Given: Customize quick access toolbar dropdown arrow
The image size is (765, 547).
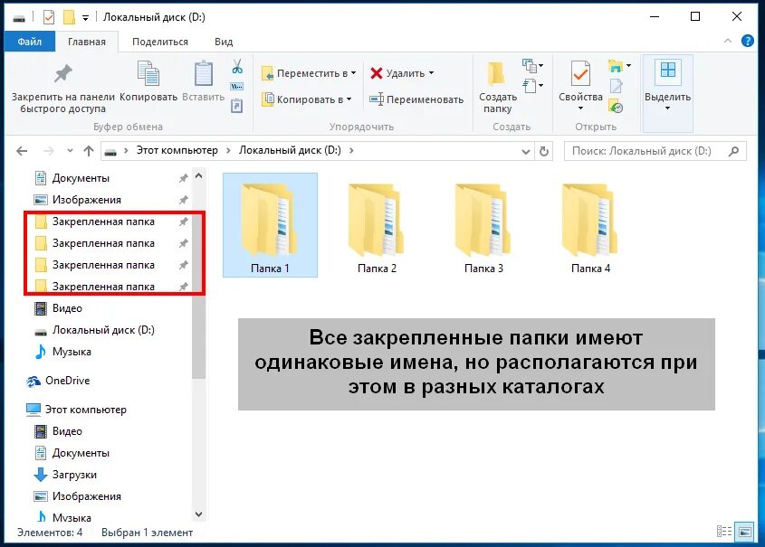Looking at the screenshot, I should (85, 18).
